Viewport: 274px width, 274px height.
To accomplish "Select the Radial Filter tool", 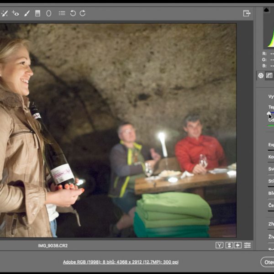I will click(49, 13).
